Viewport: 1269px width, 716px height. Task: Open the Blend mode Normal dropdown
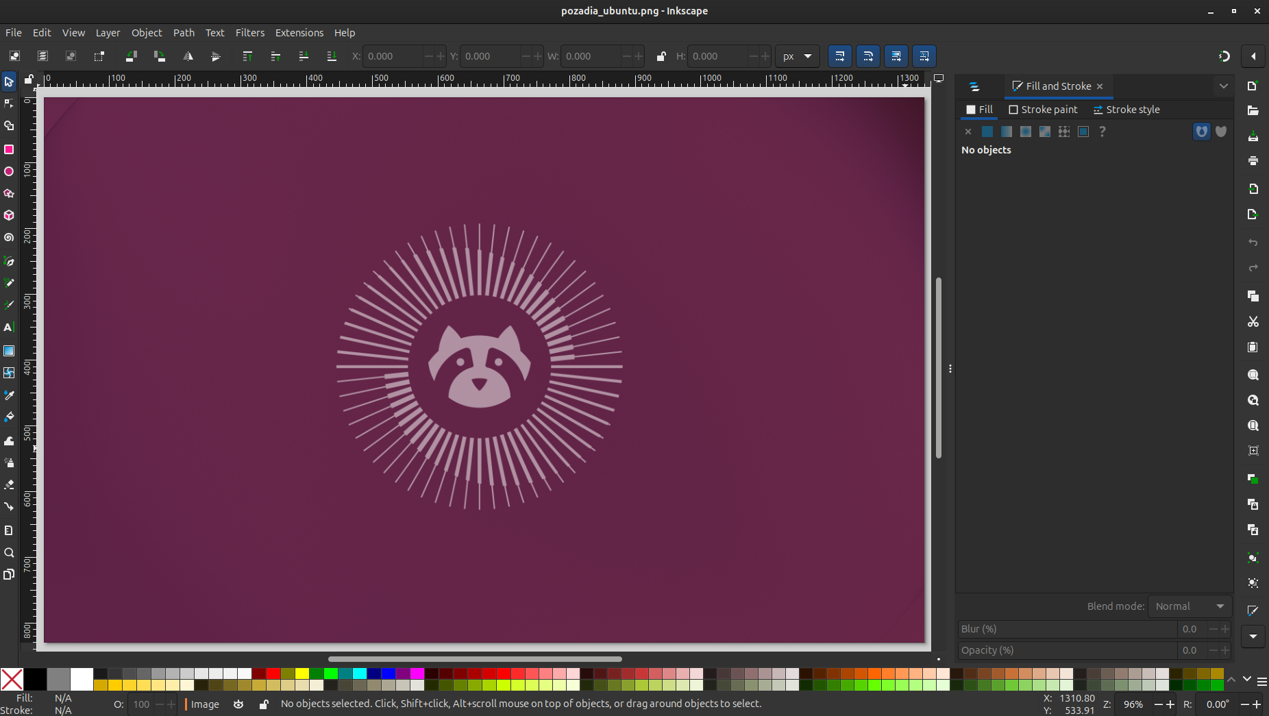coord(1190,606)
